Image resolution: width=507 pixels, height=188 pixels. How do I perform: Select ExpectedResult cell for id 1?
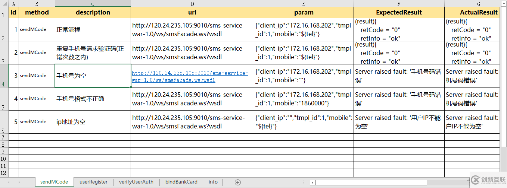(x=399, y=30)
